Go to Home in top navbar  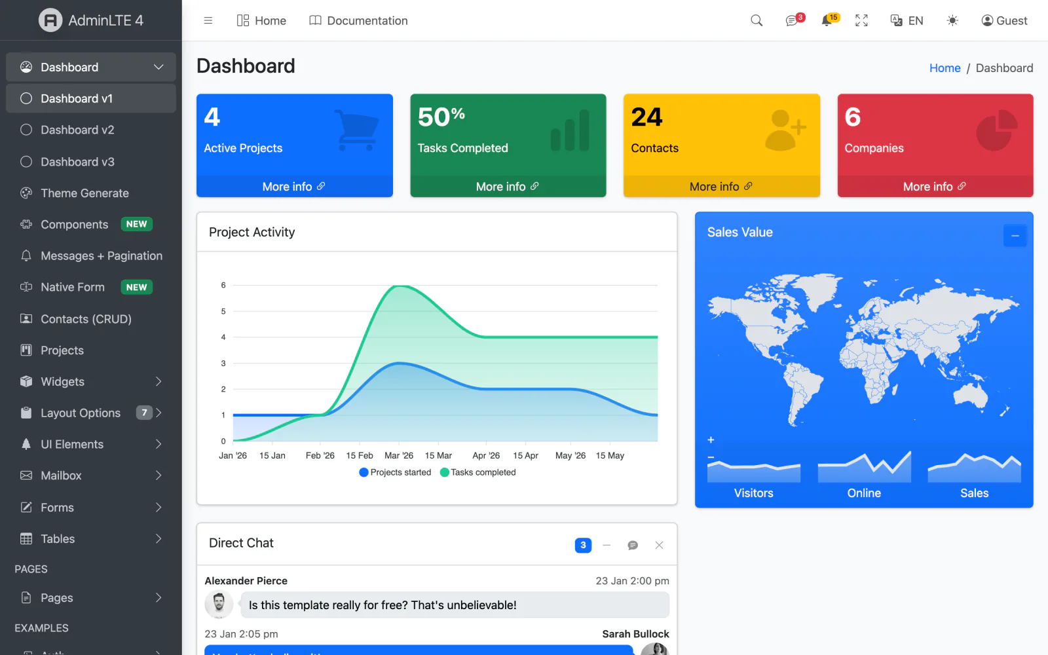[x=261, y=20]
